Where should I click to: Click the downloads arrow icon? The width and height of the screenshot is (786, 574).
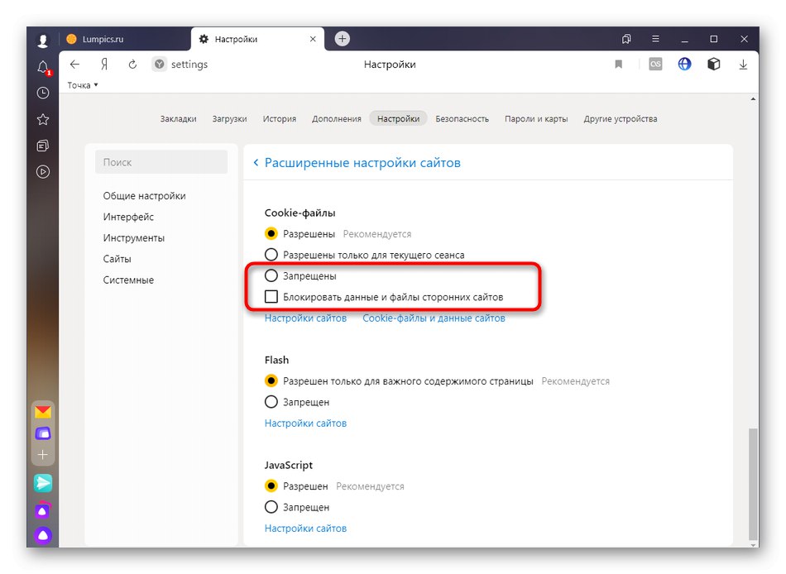[x=743, y=65]
